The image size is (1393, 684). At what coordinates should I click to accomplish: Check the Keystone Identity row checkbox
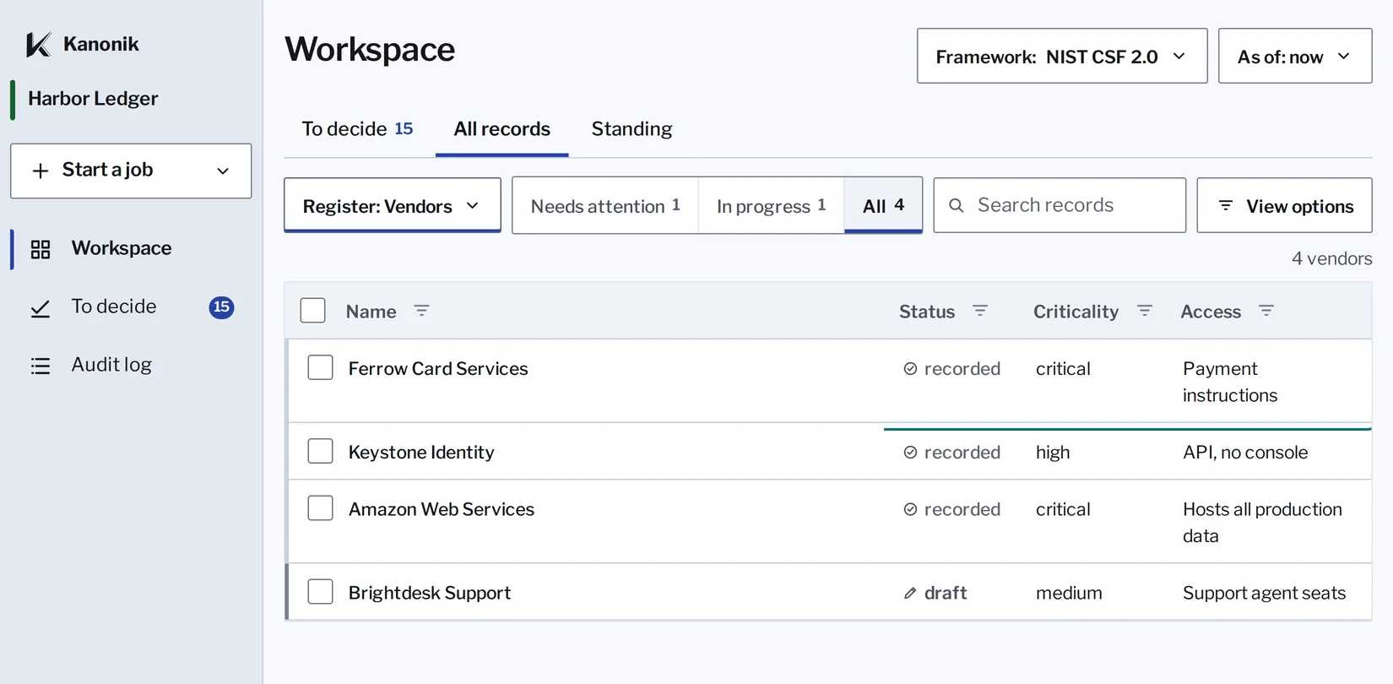pyautogui.click(x=320, y=451)
